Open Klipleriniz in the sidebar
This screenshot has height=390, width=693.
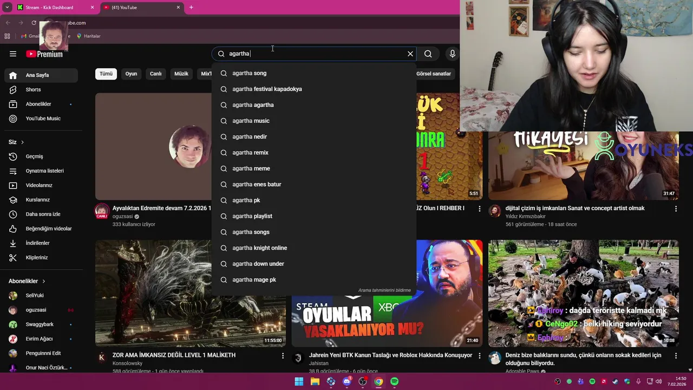tap(41, 257)
